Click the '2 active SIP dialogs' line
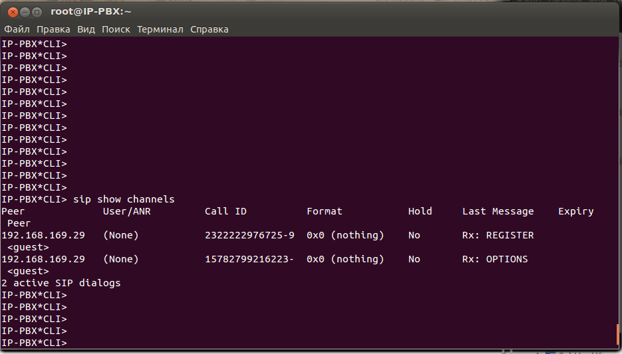This screenshot has width=622, height=354. pyautogui.click(x=61, y=283)
